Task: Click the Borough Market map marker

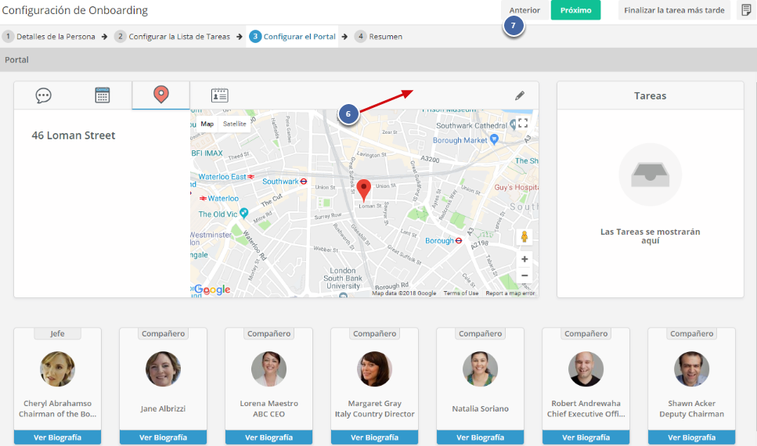Action: click(494, 139)
